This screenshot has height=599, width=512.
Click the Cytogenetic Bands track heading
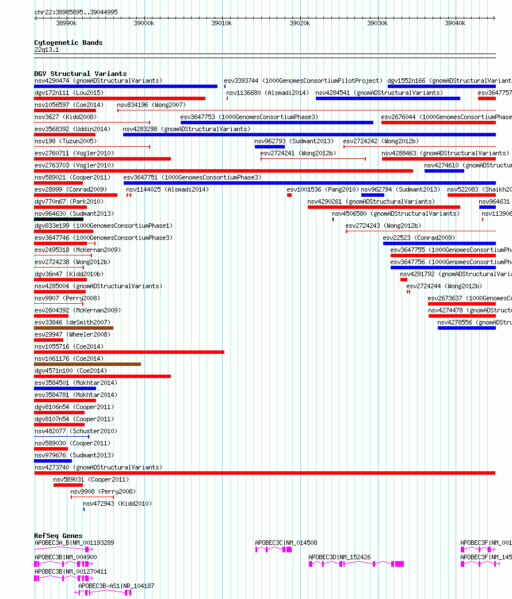(x=68, y=43)
